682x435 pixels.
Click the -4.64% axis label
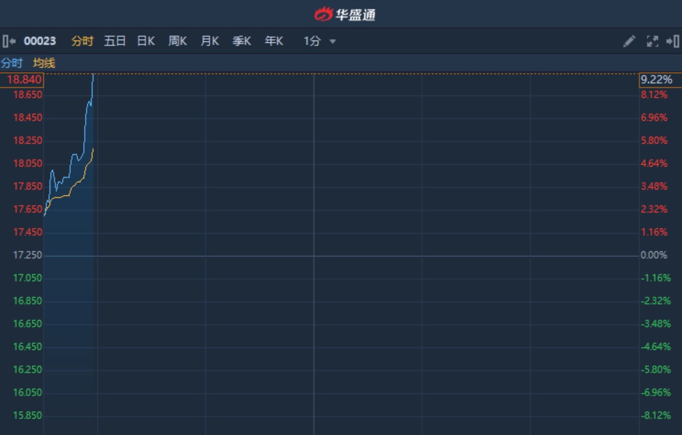point(656,346)
